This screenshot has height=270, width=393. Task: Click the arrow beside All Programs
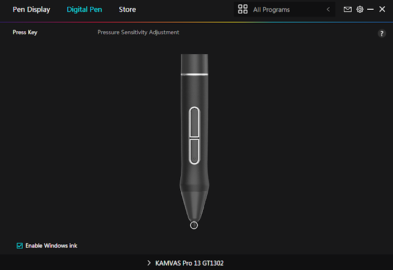[328, 9]
